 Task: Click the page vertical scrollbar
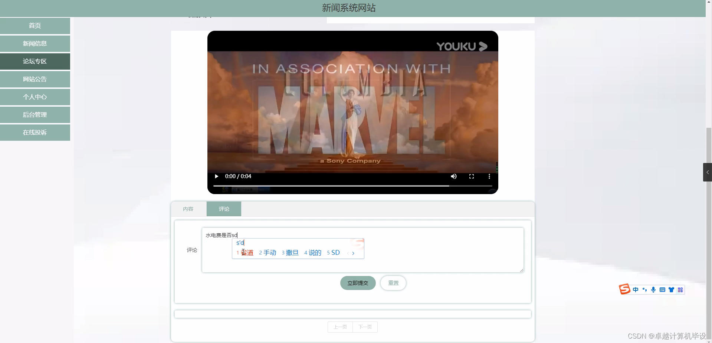(x=709, y=234)
